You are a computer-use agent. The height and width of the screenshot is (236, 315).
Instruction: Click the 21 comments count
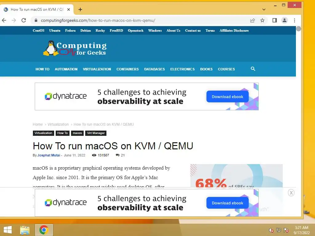pyautogui.click(x=120, y=155)
